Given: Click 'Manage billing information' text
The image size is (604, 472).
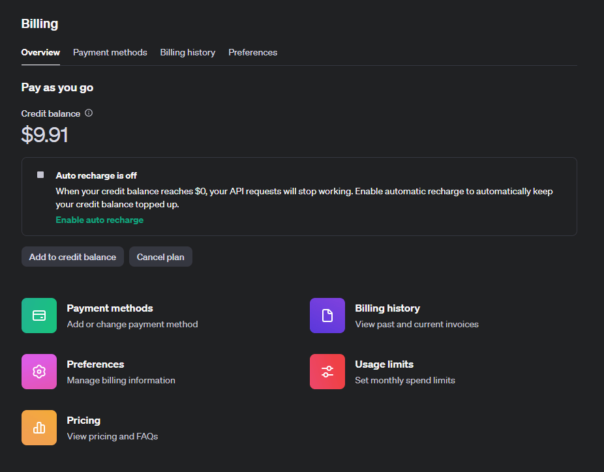Looking at the screenshot, I should coord(121,380).
